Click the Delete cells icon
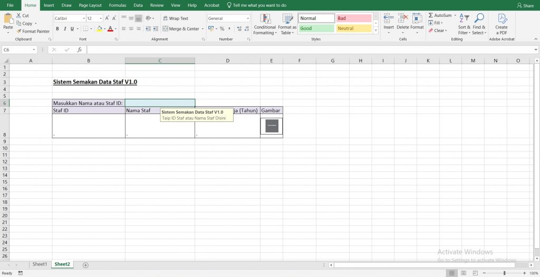This screenshot has width=540, height=277. (x=403, y=18)
